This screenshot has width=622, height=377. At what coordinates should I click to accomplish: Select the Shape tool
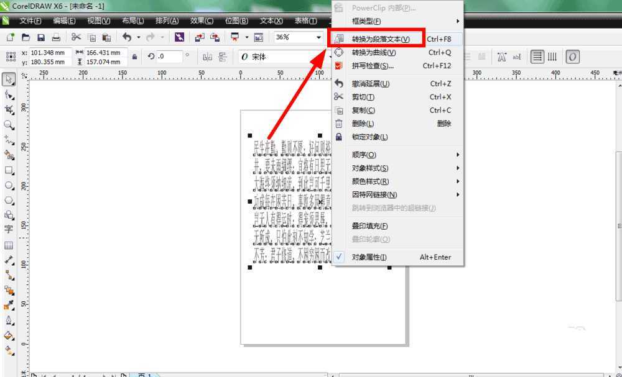pos(9,94)
